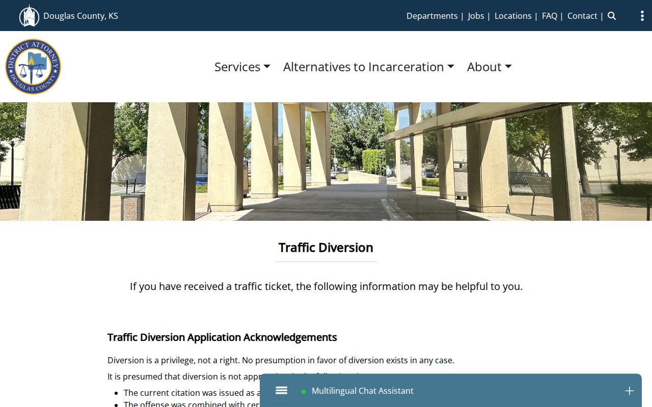
Task: Click the 'Diversion is a privilege' sentence
Action: coord(281,360)
